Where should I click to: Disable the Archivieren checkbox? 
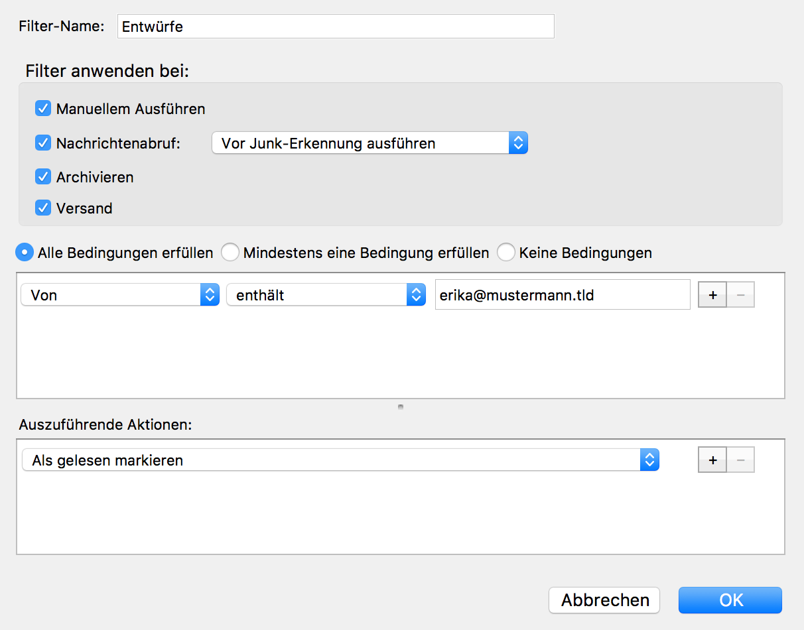point(43,177)
